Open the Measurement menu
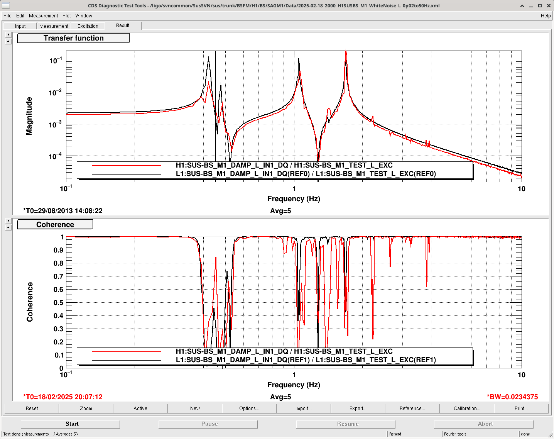554x439 pixels. pos(43,16)
